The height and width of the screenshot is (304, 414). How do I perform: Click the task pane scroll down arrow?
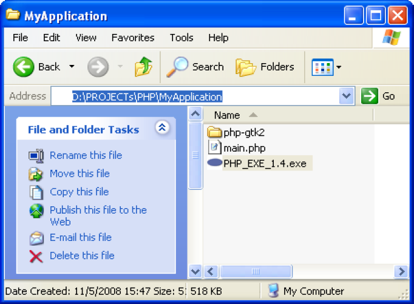[195, 272]
